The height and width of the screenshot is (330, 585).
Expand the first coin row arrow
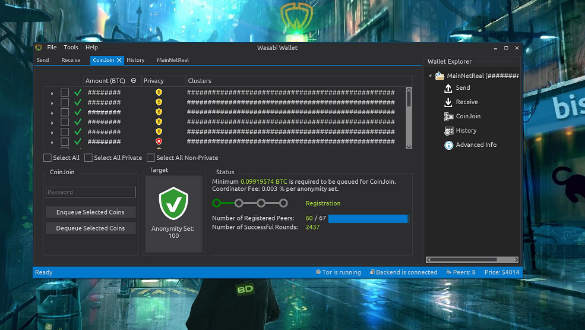(x=52, y=93)
